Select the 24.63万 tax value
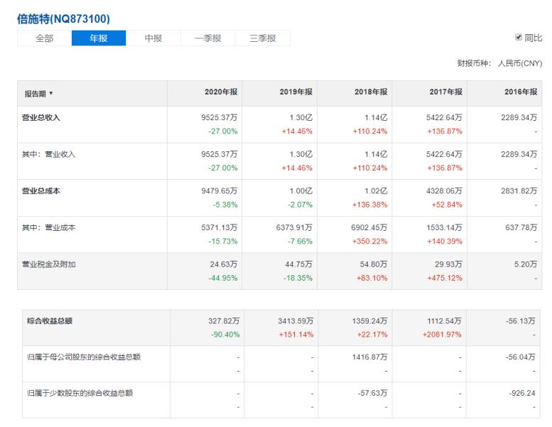Image resolution: width=552 pixels, height=427 pixels. (224, 264)
